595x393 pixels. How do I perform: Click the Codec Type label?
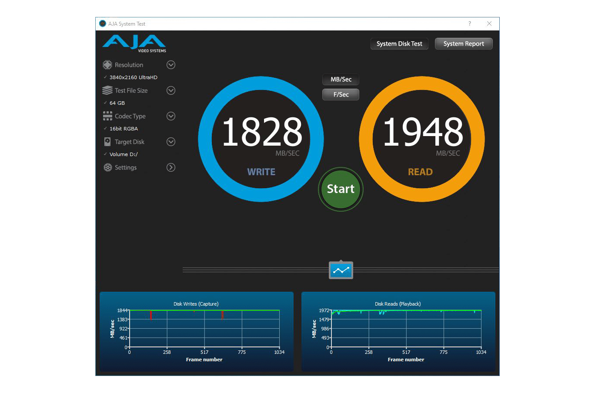(x=130, y=116)
